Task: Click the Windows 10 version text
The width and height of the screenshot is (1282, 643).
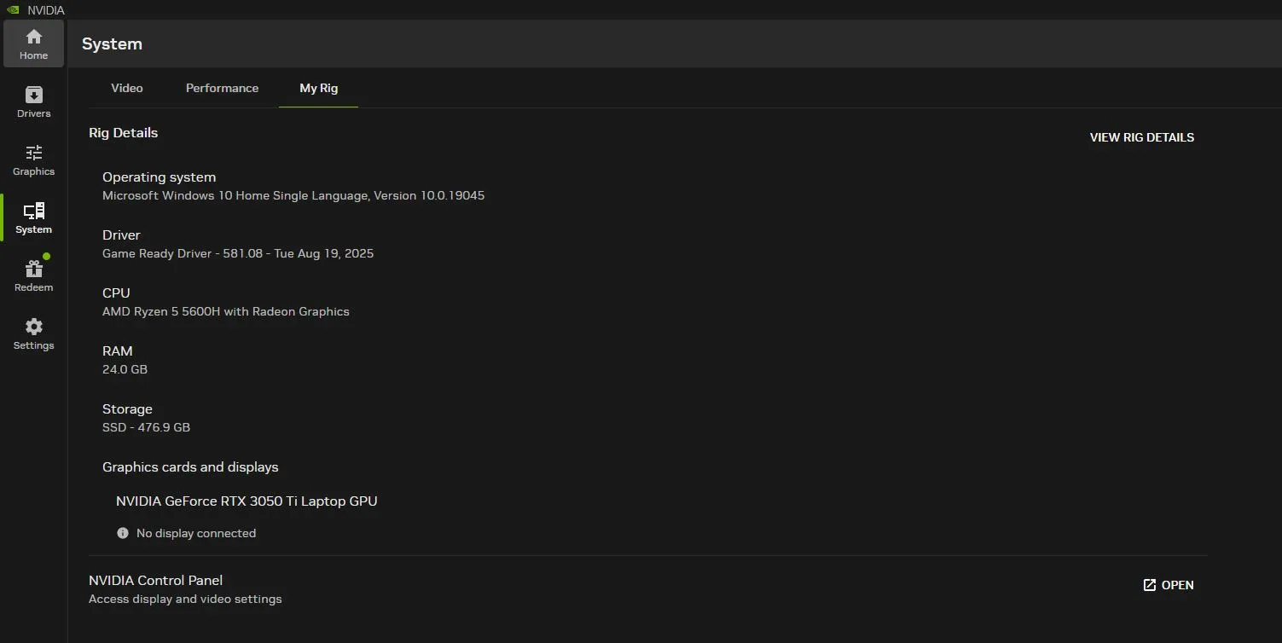Action: pos(293,195)
